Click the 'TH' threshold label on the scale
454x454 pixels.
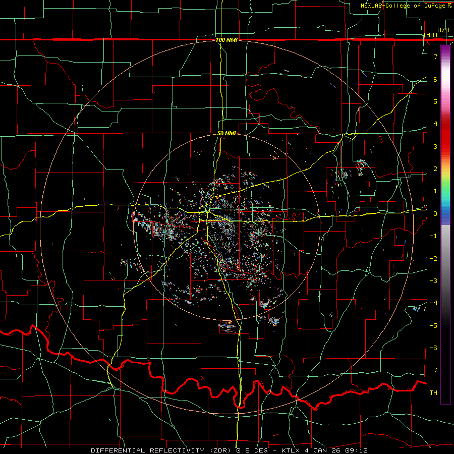(433, 392)
